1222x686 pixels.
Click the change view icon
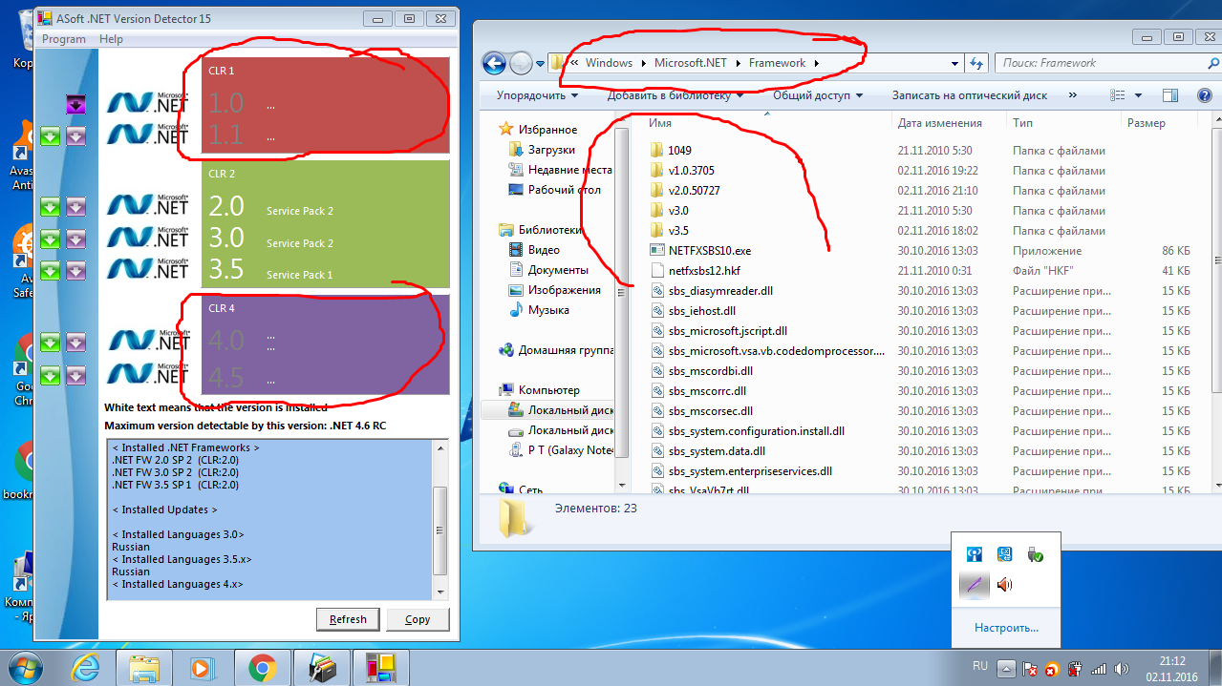[1119, 95]
